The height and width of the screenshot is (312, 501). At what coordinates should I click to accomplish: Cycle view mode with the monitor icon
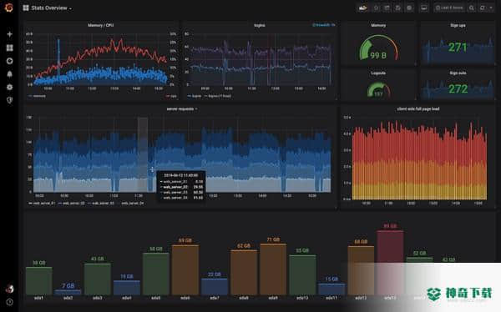pyautogui.click(x=424, y=8)
